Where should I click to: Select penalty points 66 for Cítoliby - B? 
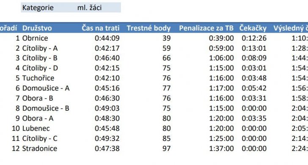click(167, 58)
